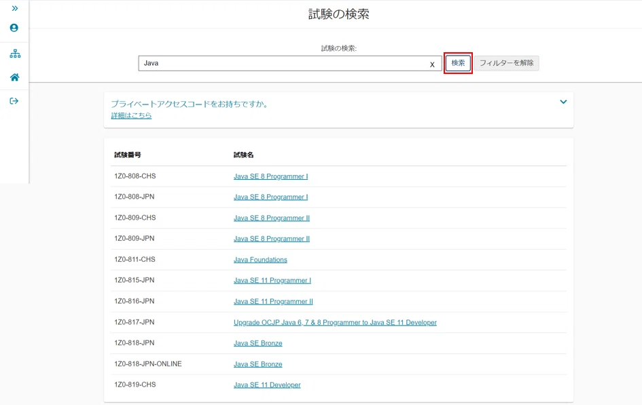Click exam number 1Z0-816-JPN cell
The image size is (642, 405).
pyautogui.click(x=135, y=301)
